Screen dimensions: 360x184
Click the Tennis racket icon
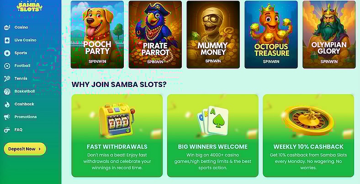point(7,79)
